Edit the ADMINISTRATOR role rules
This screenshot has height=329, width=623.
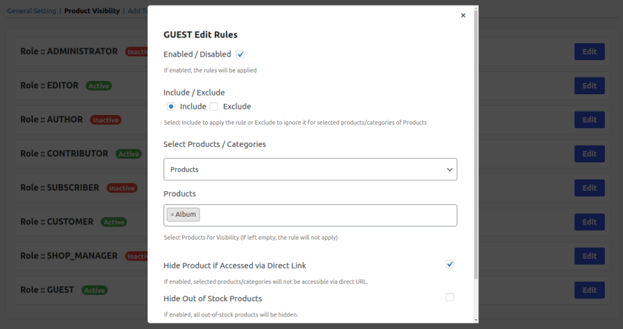pos(589,51)
